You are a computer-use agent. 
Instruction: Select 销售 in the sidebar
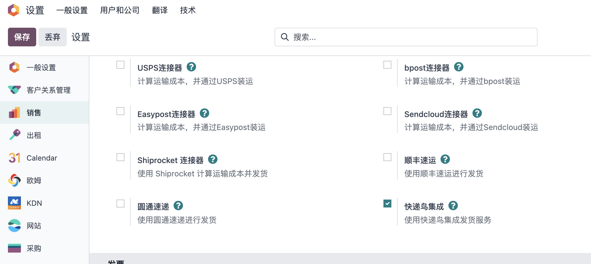coord(44,112)
